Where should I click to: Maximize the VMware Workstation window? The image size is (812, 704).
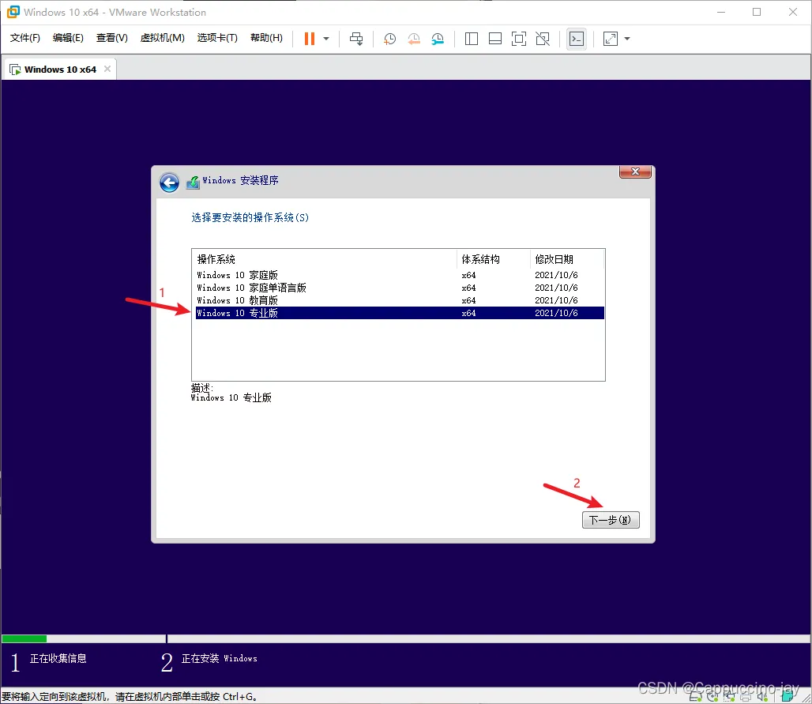(757, 12)
